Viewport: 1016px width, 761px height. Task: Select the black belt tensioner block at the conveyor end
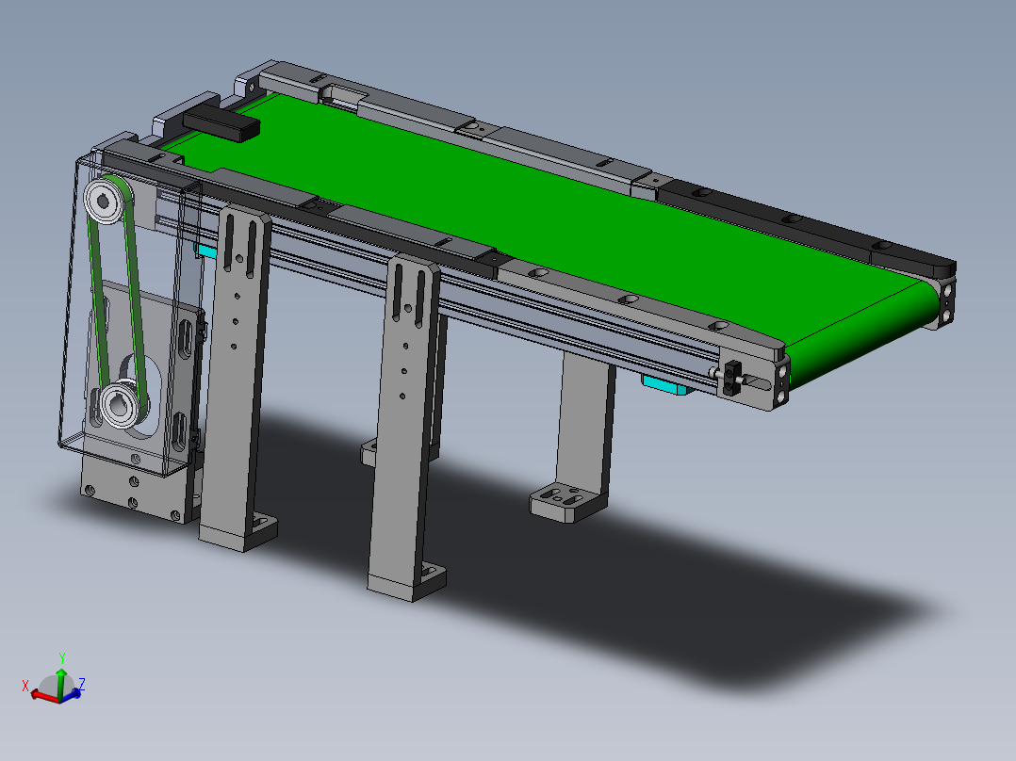(733, 379)
